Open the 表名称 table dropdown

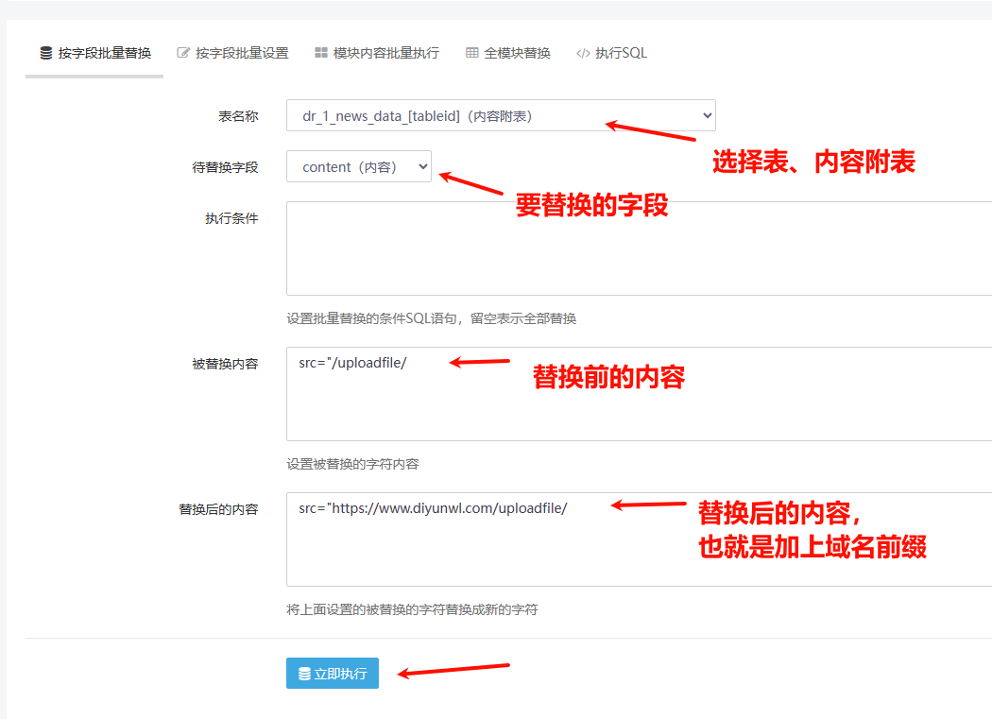coord(501,116)
